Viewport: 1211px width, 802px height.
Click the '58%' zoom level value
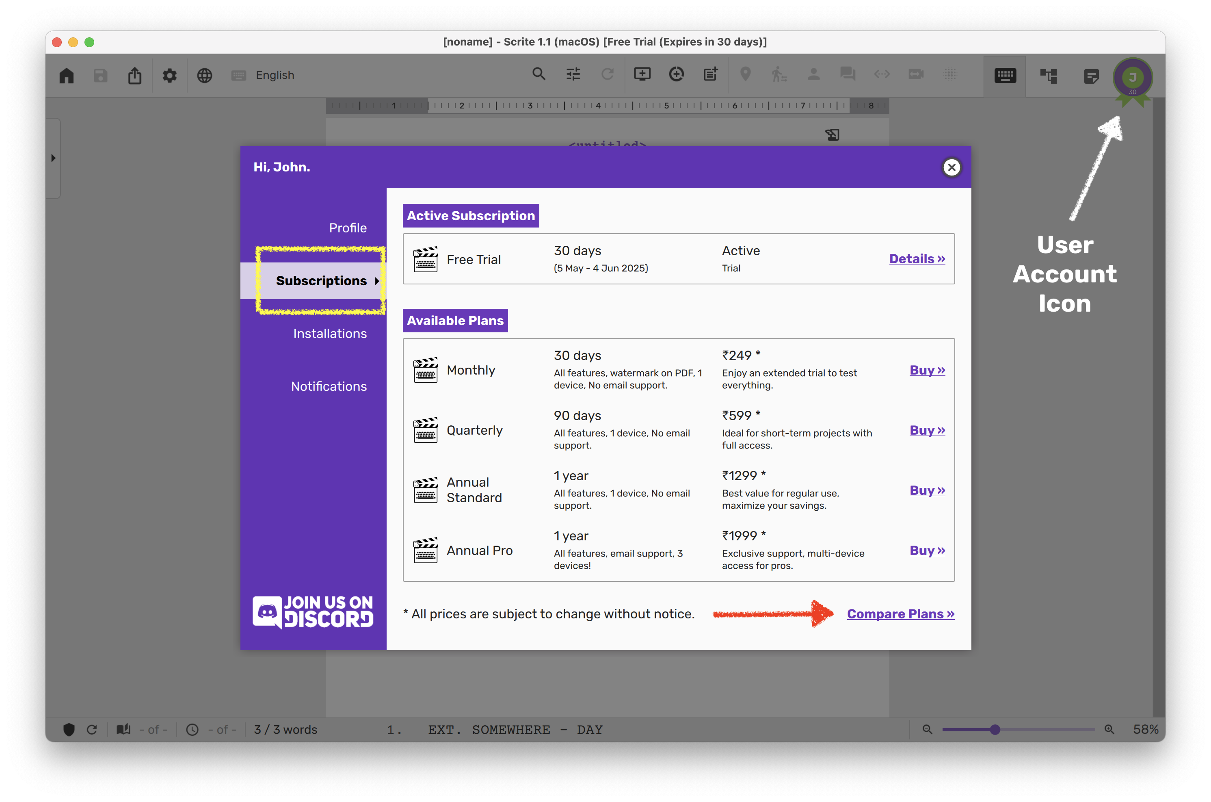tap(1146, 729)
